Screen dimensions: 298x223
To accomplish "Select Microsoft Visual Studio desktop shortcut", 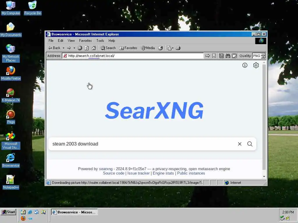I will (x=11, y=141).
